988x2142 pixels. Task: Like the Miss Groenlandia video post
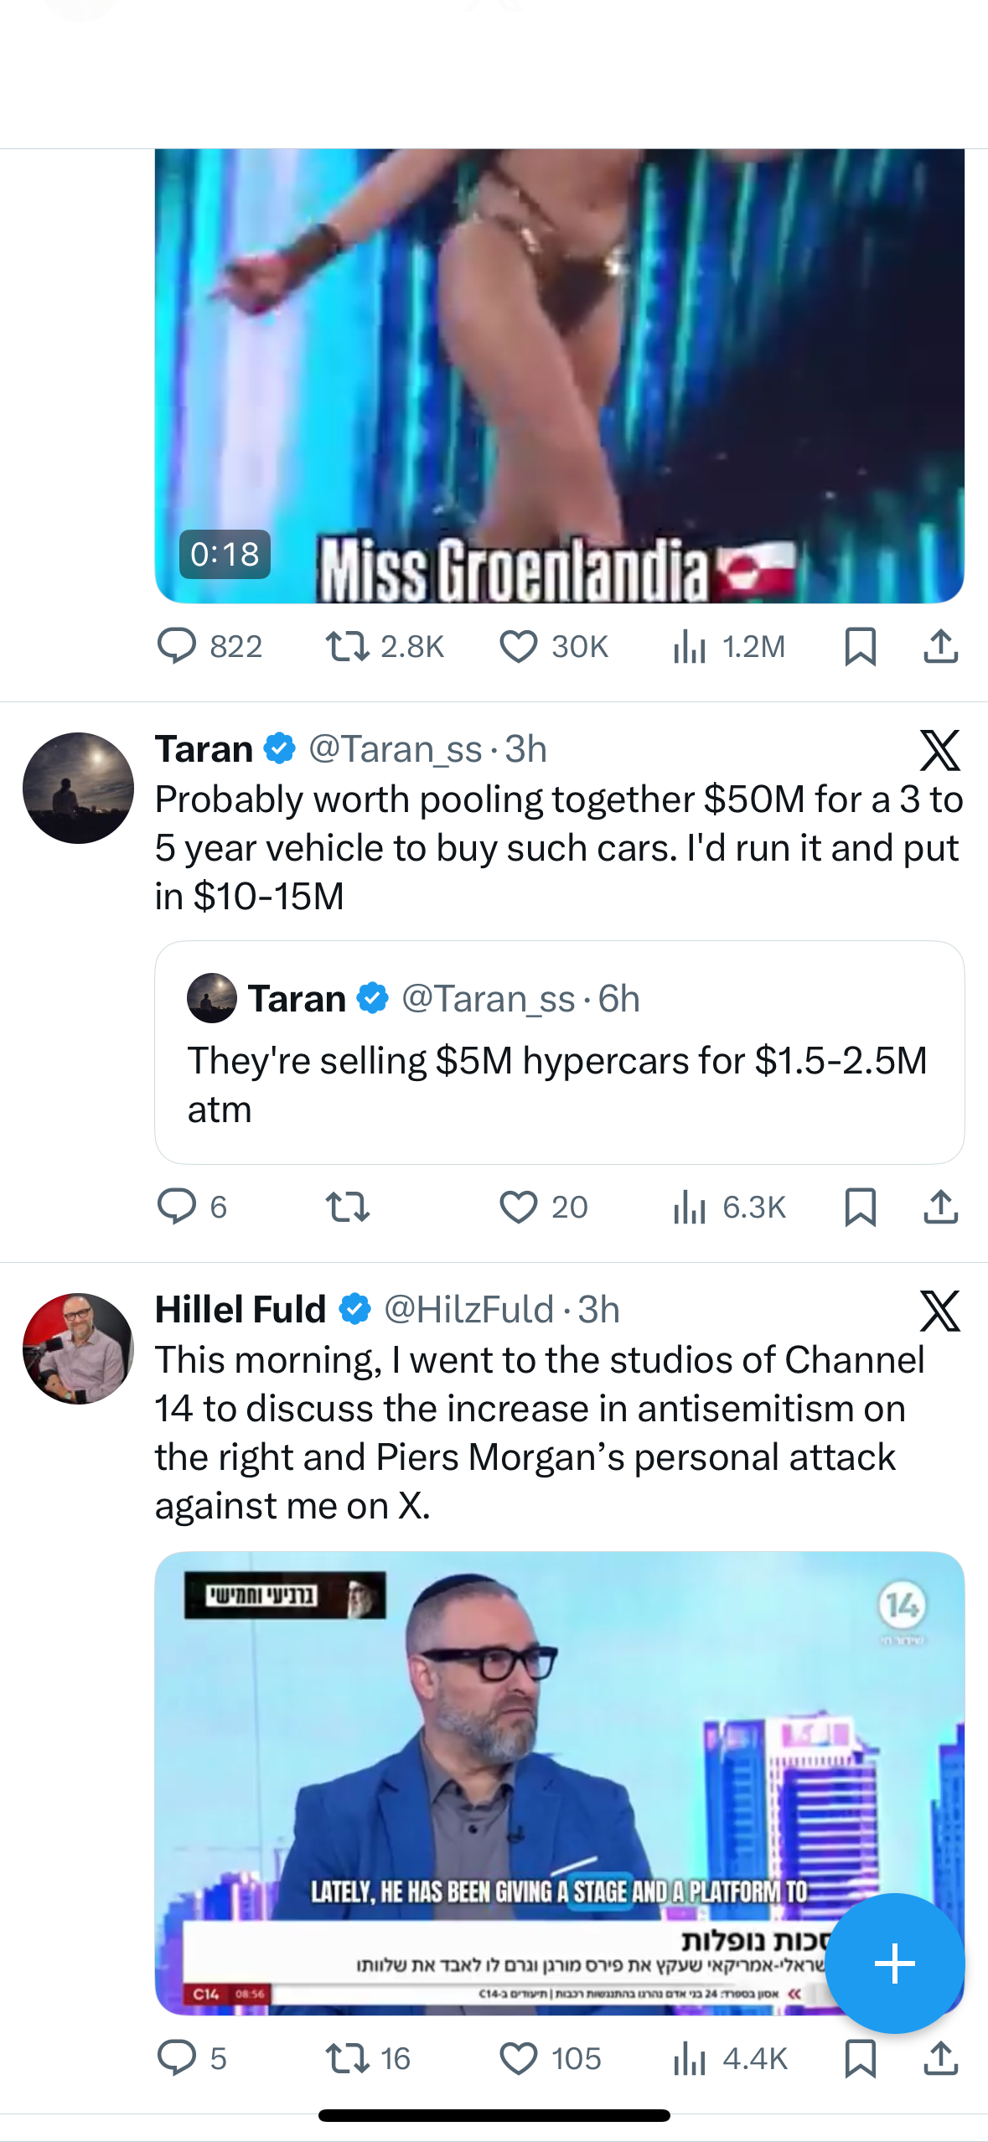click(553, 647)
